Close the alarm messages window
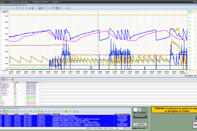This screenshot has height=131, width=197. coord(130,108)
